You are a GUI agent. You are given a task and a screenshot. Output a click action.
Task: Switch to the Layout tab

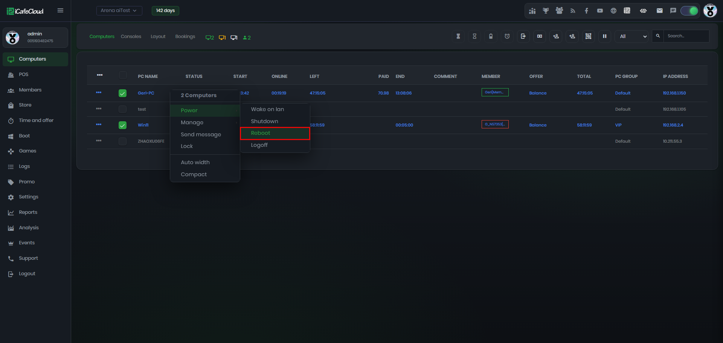pos(158,37)
